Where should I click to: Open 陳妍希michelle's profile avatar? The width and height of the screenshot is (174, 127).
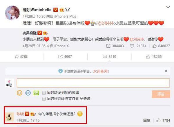(x=12, y=13)
